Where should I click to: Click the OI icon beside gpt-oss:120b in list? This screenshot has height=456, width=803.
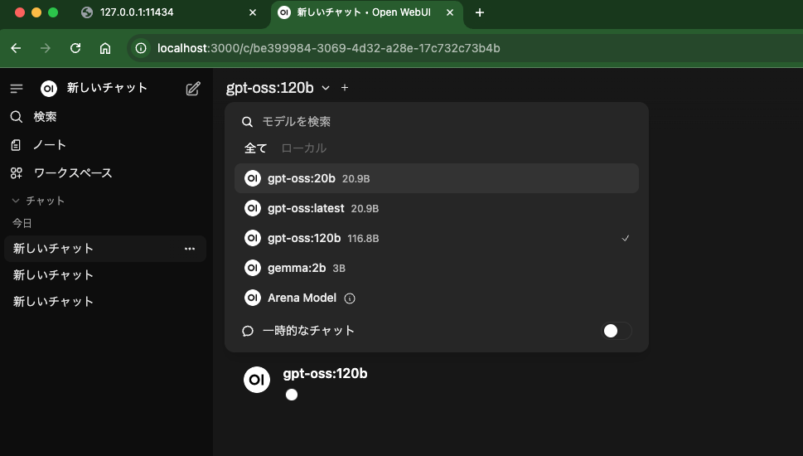click(253, 238)
